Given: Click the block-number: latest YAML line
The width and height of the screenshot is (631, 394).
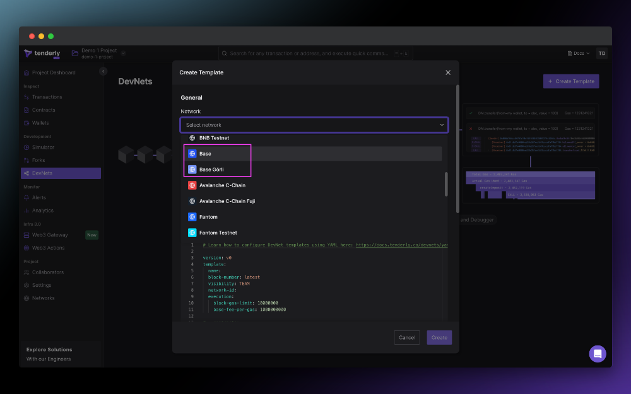Looking at the screenshot, I should coord(234,277).
